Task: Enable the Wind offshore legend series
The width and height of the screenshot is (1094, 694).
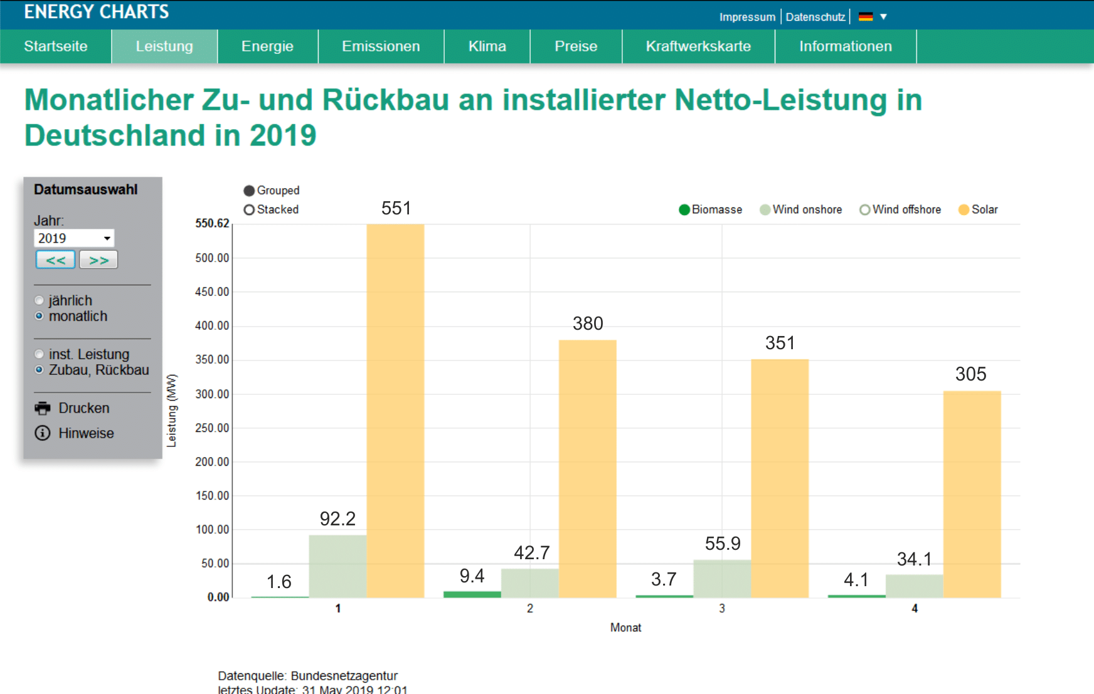Action: [x=865, y=210]
